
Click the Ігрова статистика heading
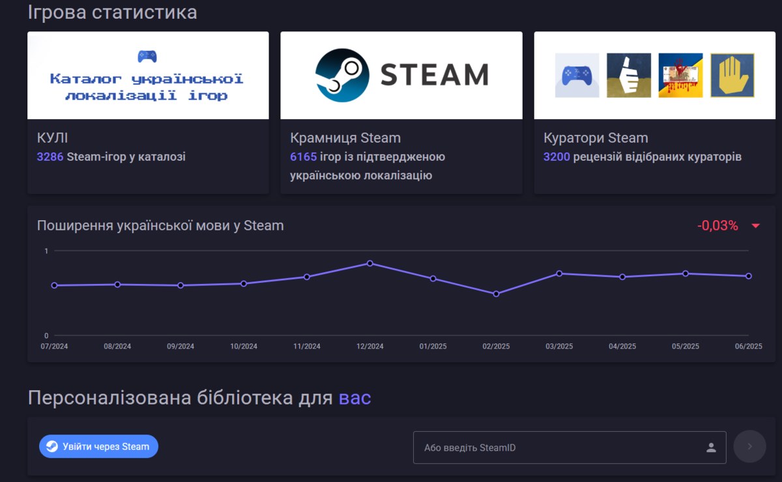(112, 12)
